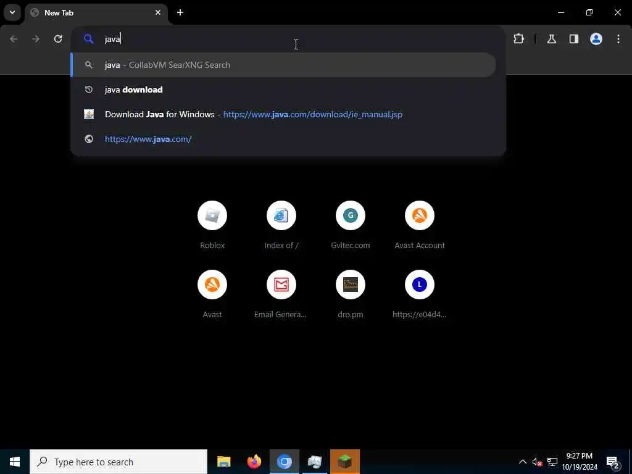632x474 pixels.
Task: Minimize the Chrome window
Action: [x=560, y=12]
